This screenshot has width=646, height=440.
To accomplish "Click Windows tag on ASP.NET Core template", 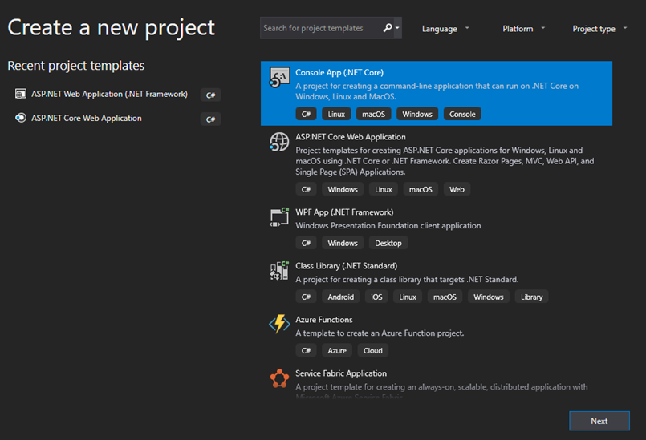I will (x=343, y=189).
